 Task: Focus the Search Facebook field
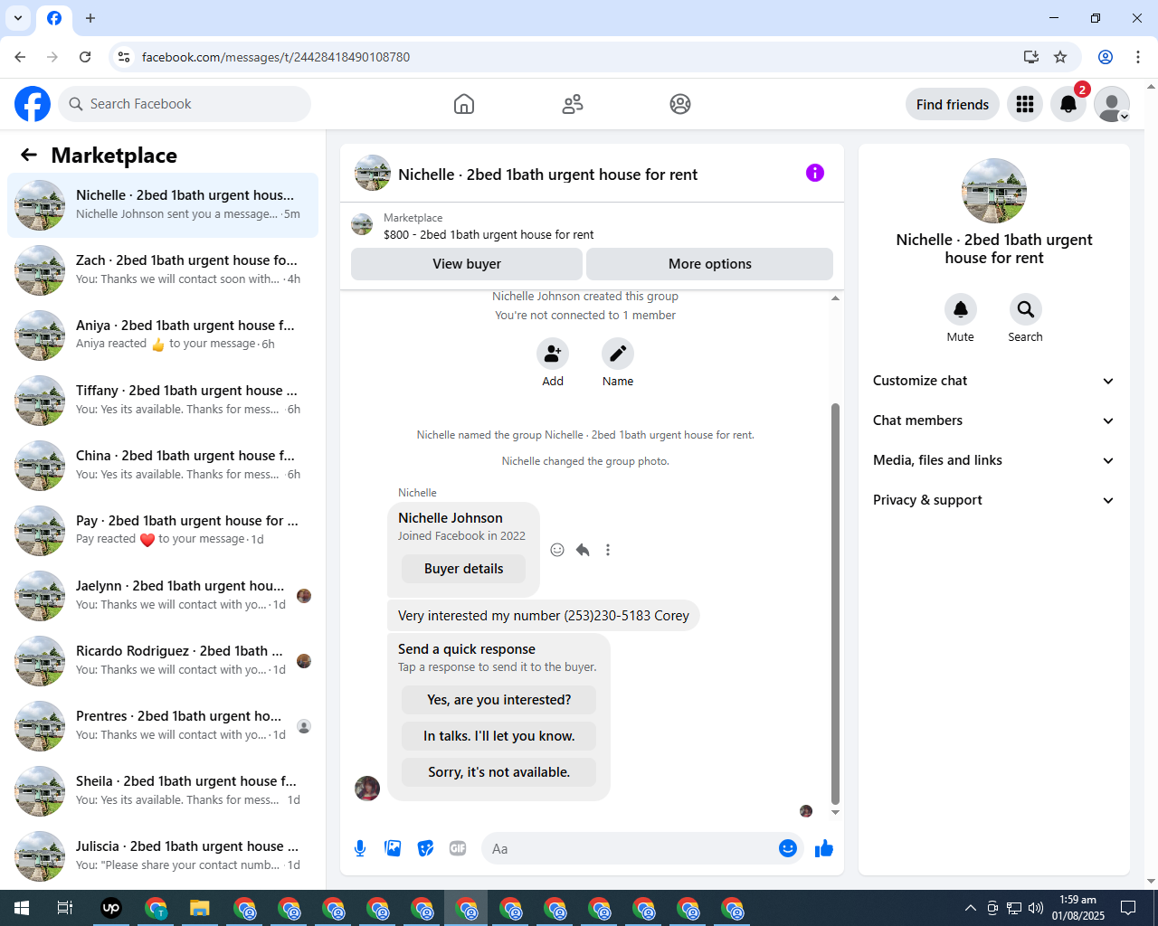coord(185,104)
